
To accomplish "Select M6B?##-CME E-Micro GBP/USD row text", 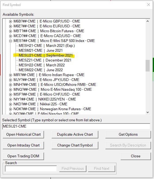I will click(x=47, y=21).
